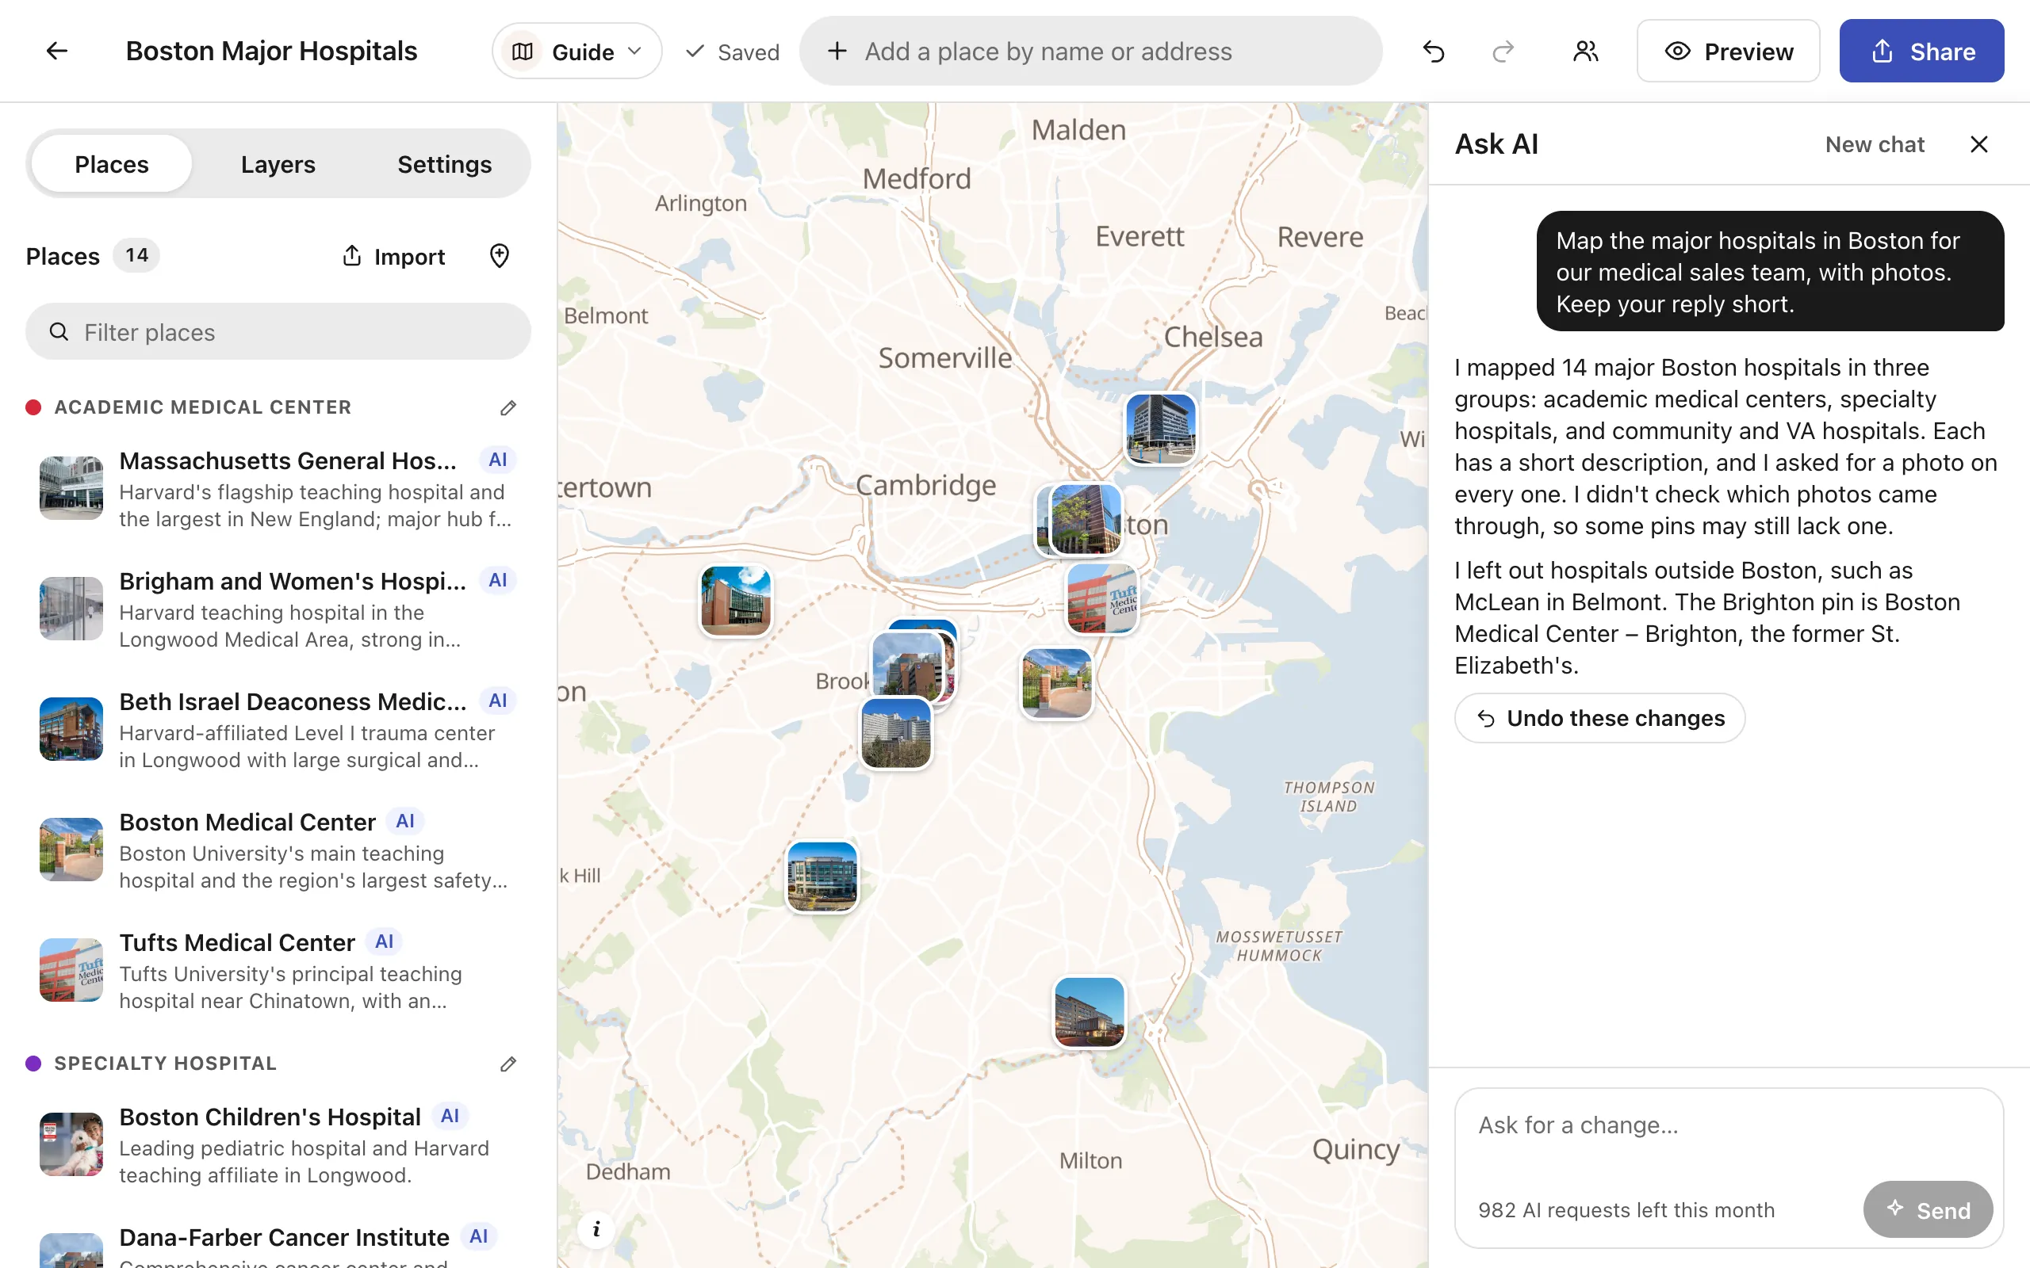2030x1268 pixels.
Task: Click the hospital pin near Hill label
Action: [822, 877]
